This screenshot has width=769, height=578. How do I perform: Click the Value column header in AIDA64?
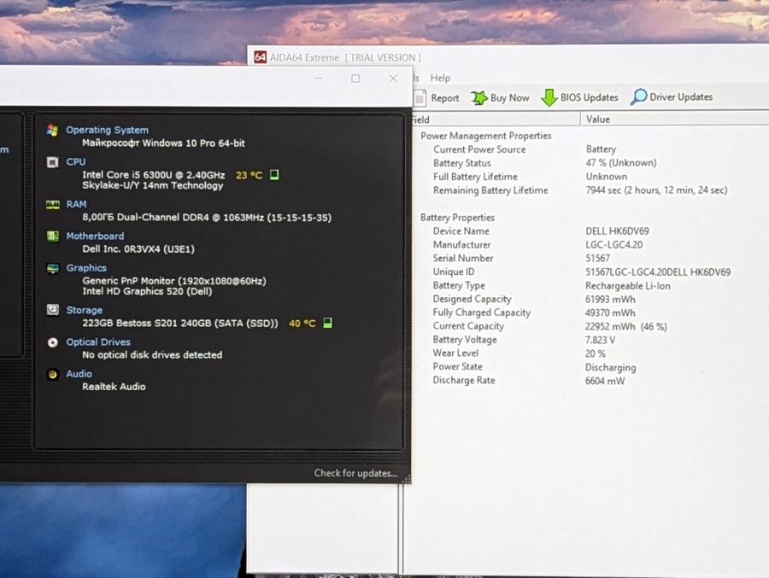tap(675, 120)
